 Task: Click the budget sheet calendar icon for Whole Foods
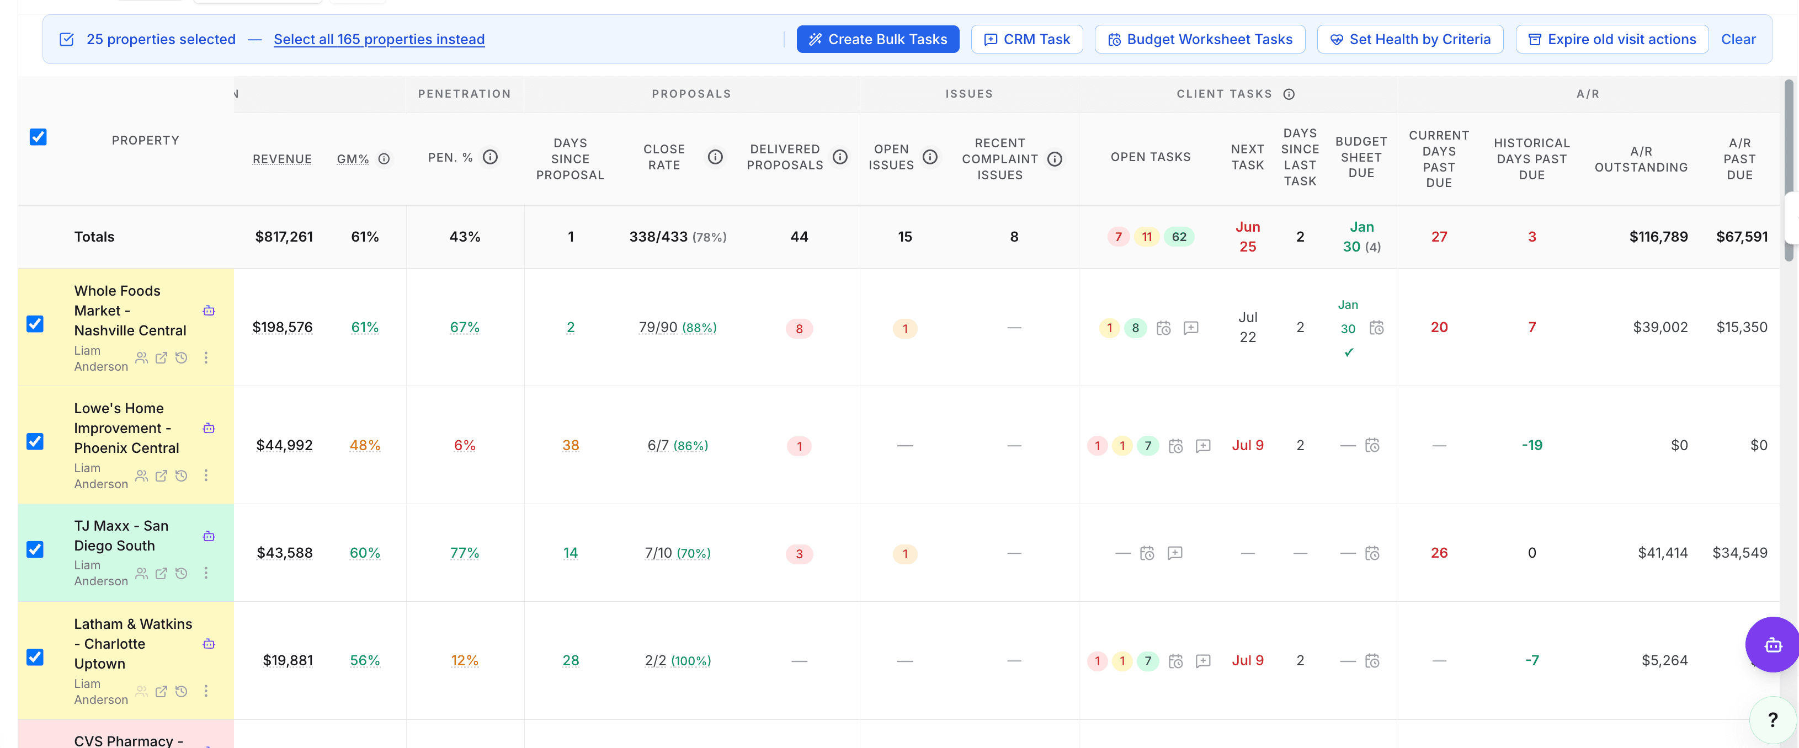(1376, 328)
